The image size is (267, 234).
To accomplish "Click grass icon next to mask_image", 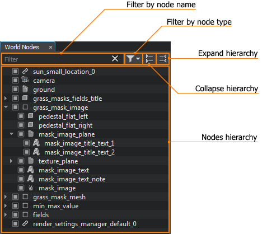I will click(31, 188).
